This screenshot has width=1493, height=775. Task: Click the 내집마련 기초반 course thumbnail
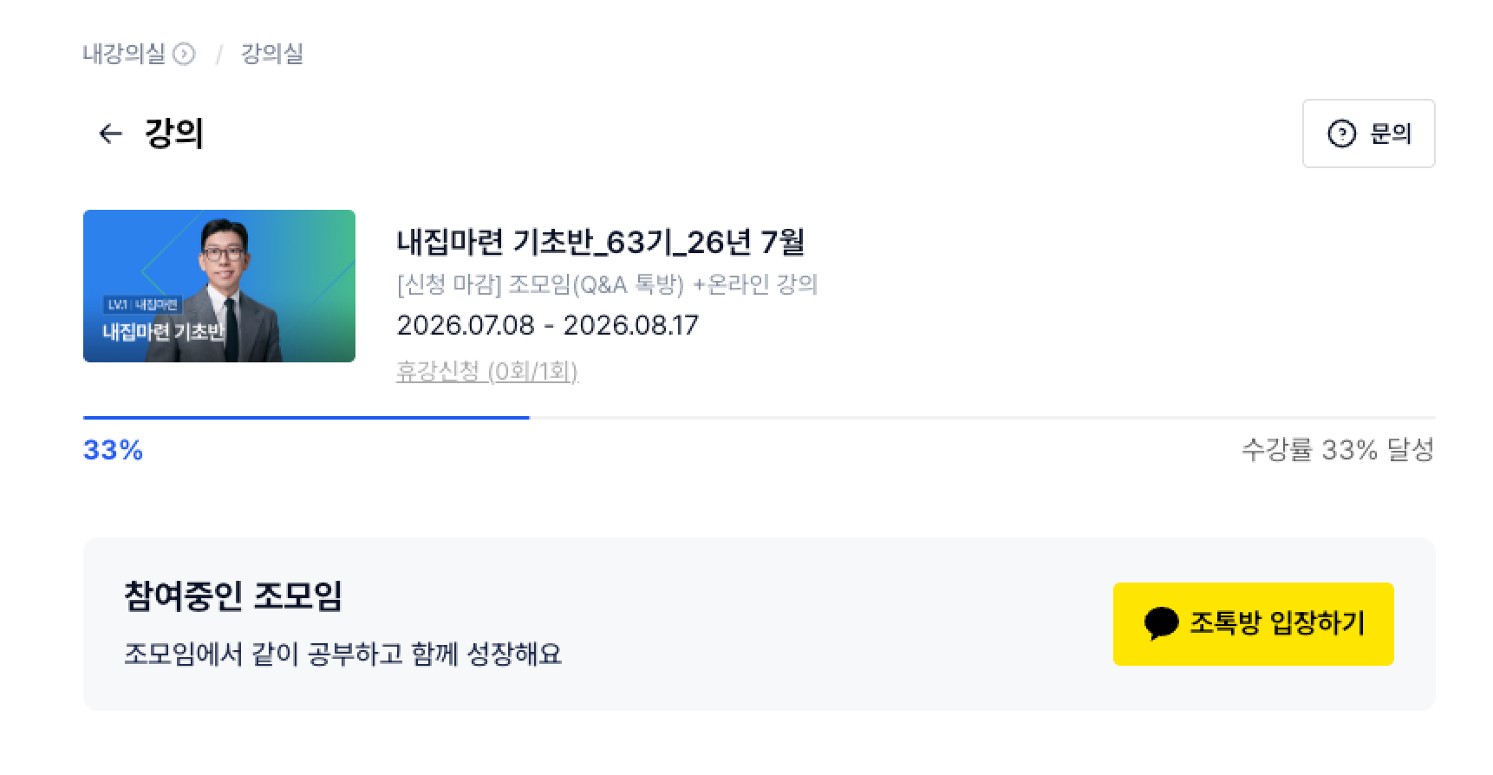coord(219,286)
